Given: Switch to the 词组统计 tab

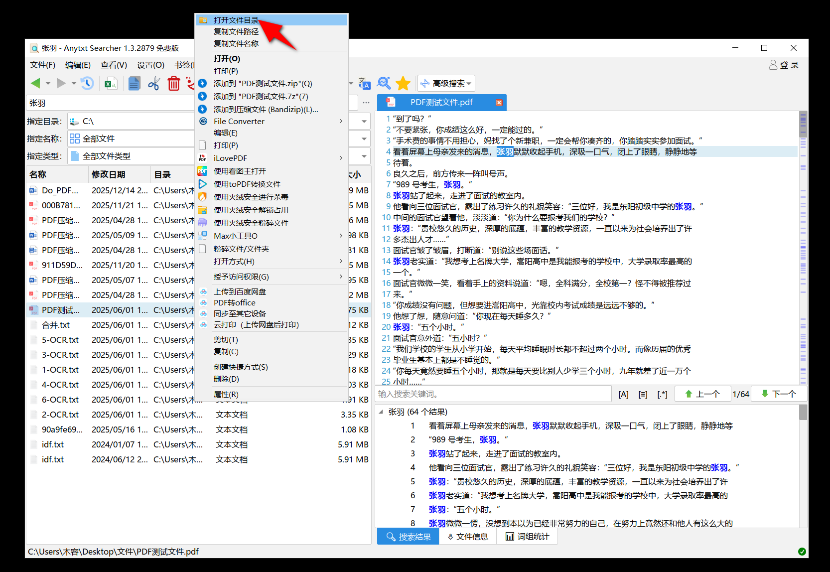Looking at the screenshot, I should pyautogui.click(x=527, y=536).
